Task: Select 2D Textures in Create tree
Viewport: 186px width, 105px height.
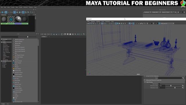Action: pos(6,48)
